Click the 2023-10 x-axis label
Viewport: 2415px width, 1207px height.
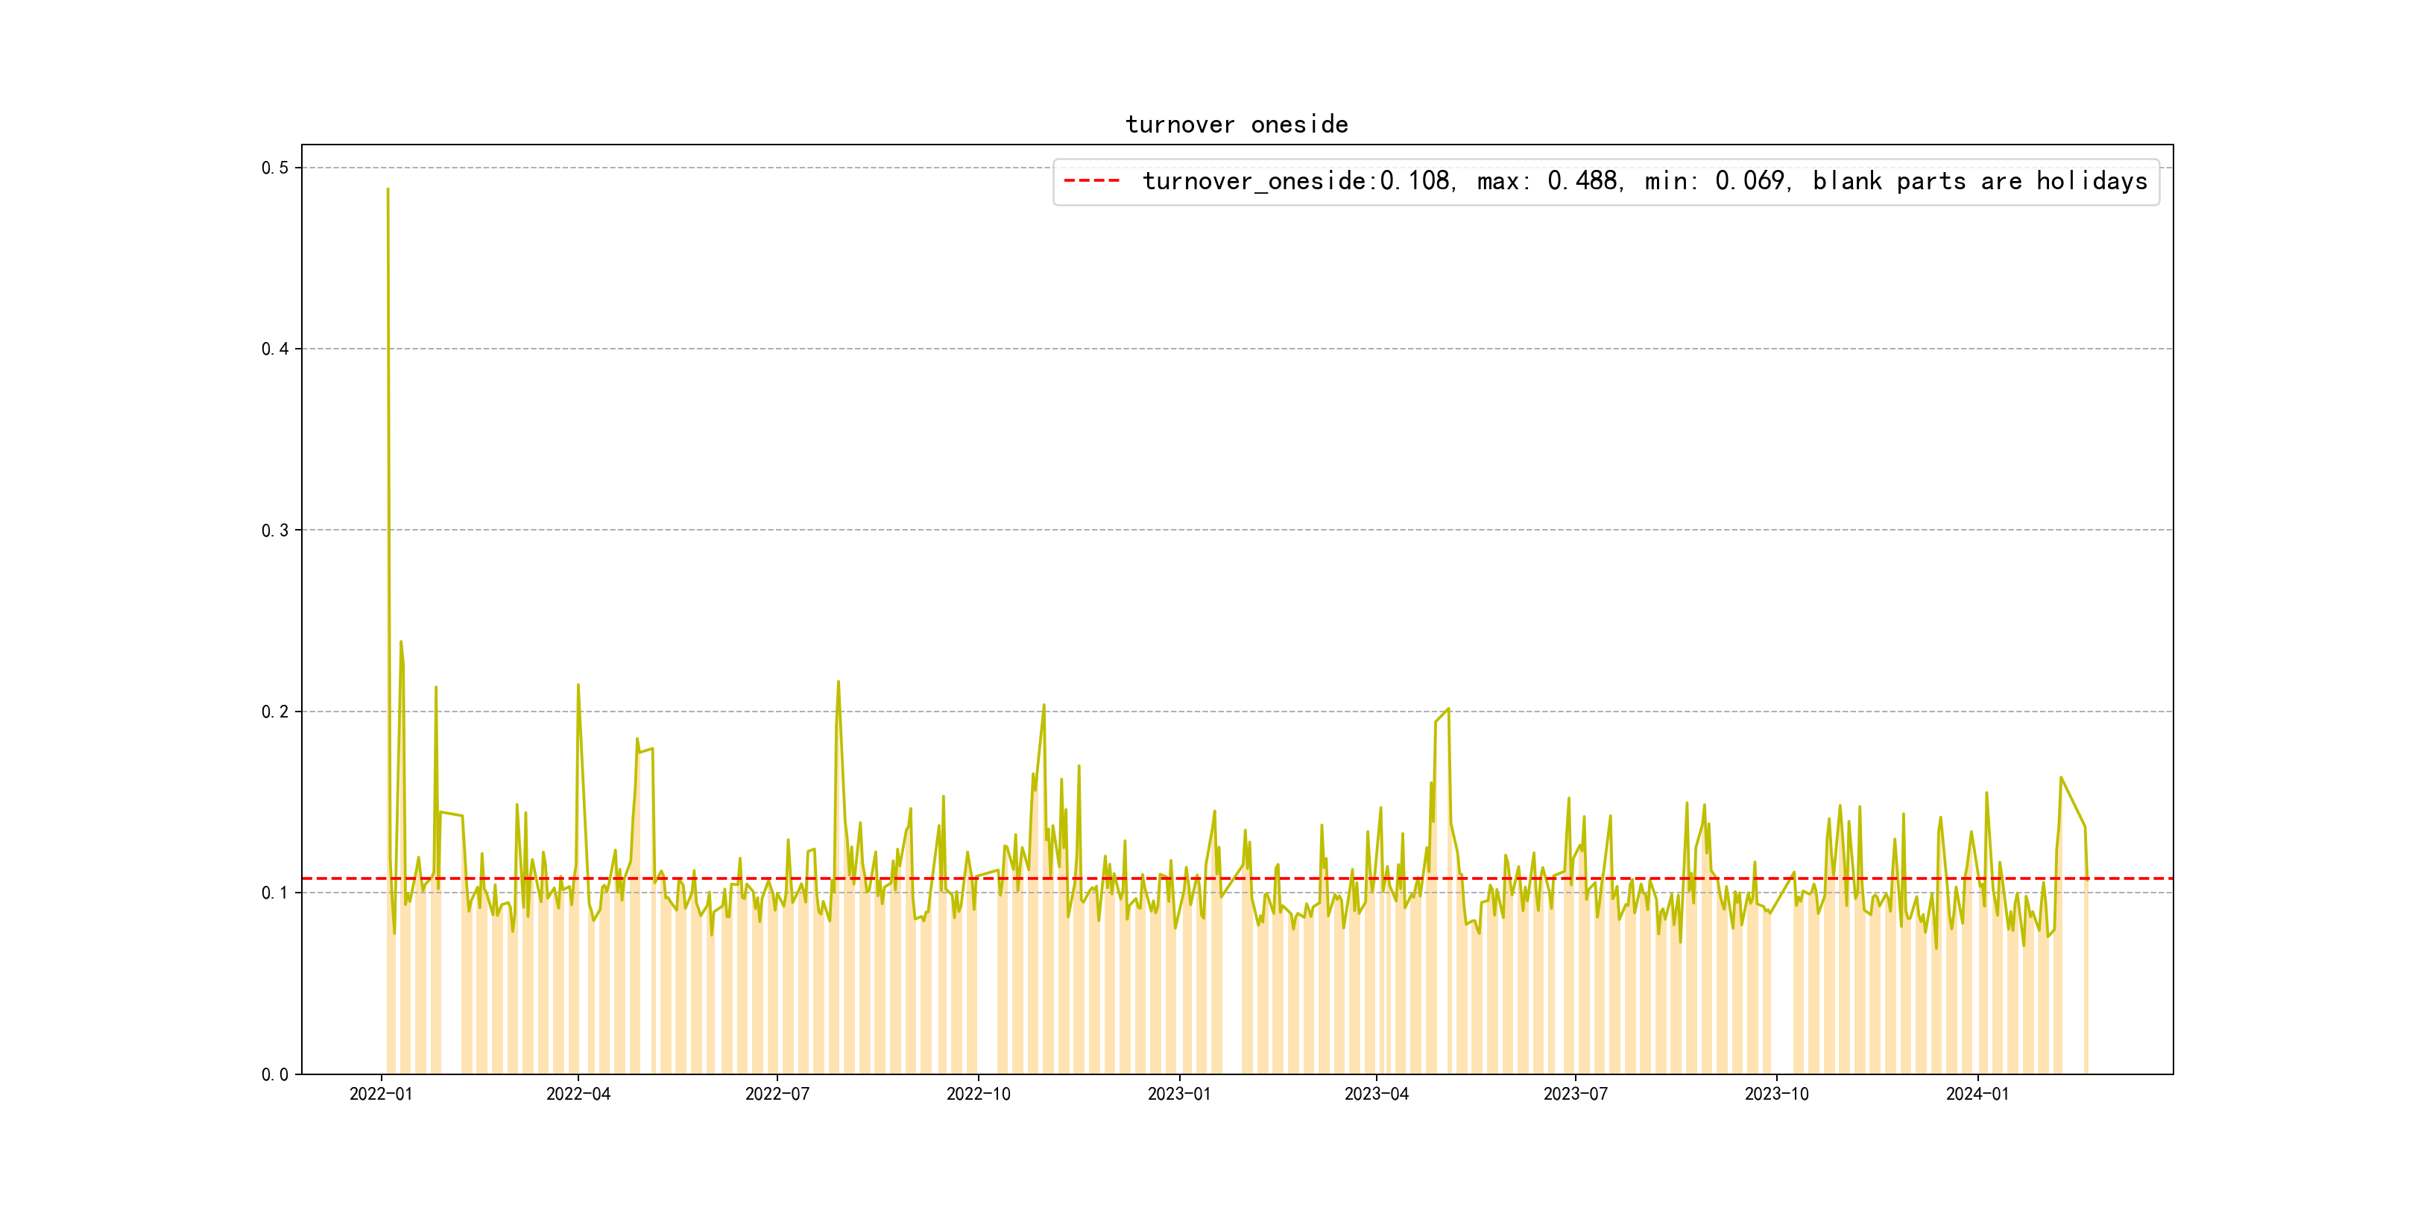1775,1094
